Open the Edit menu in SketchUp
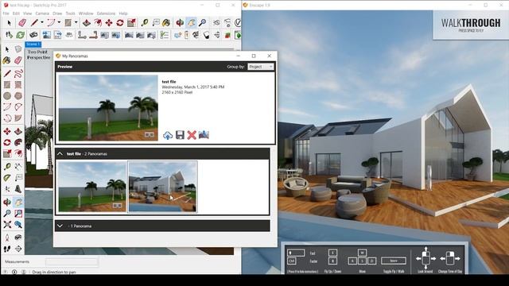 click(16, 14)
